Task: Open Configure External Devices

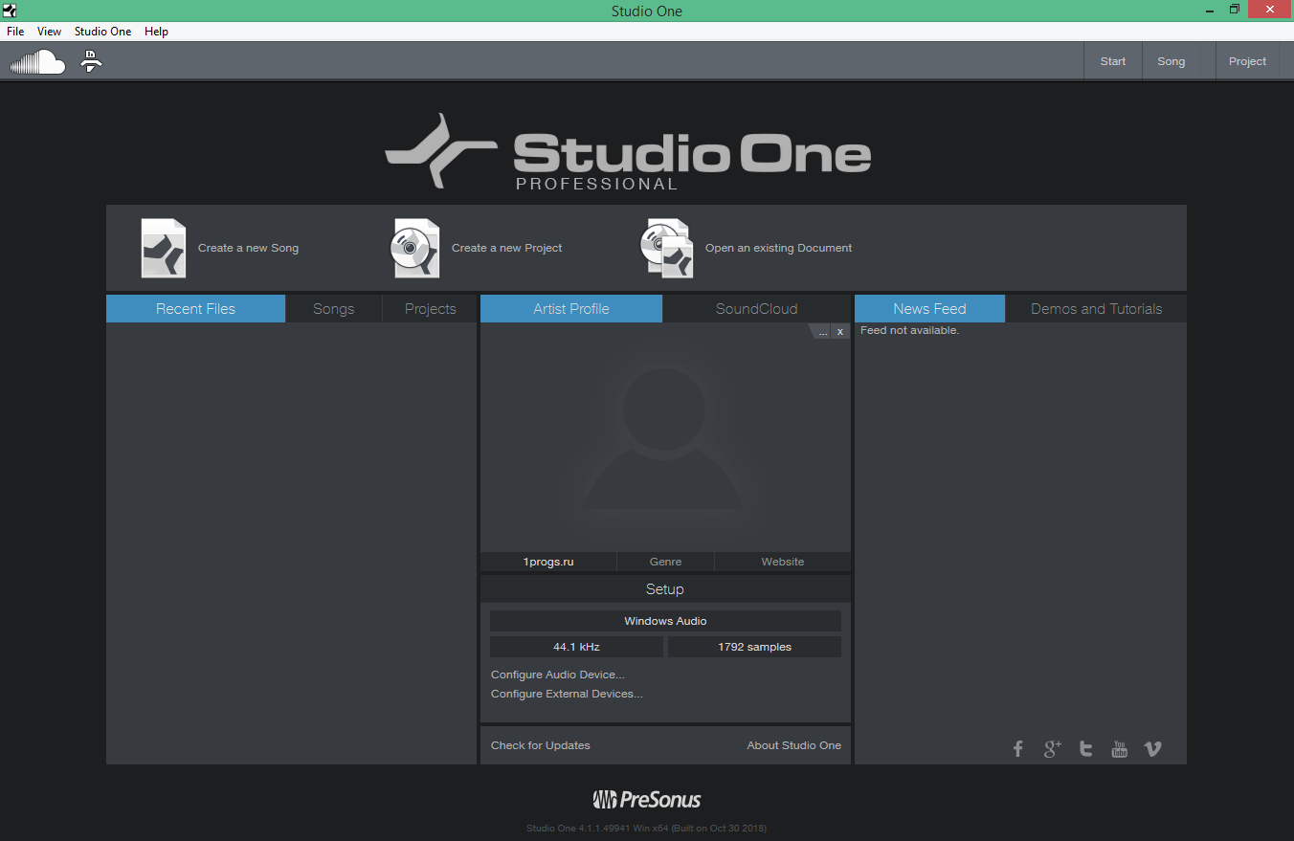Action: point(566,694)
